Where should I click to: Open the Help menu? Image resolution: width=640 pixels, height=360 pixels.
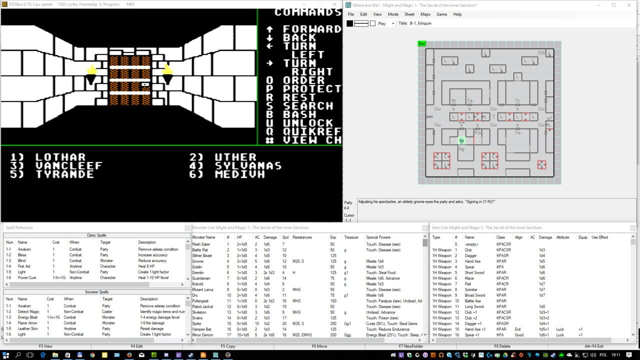coord(457,14)
